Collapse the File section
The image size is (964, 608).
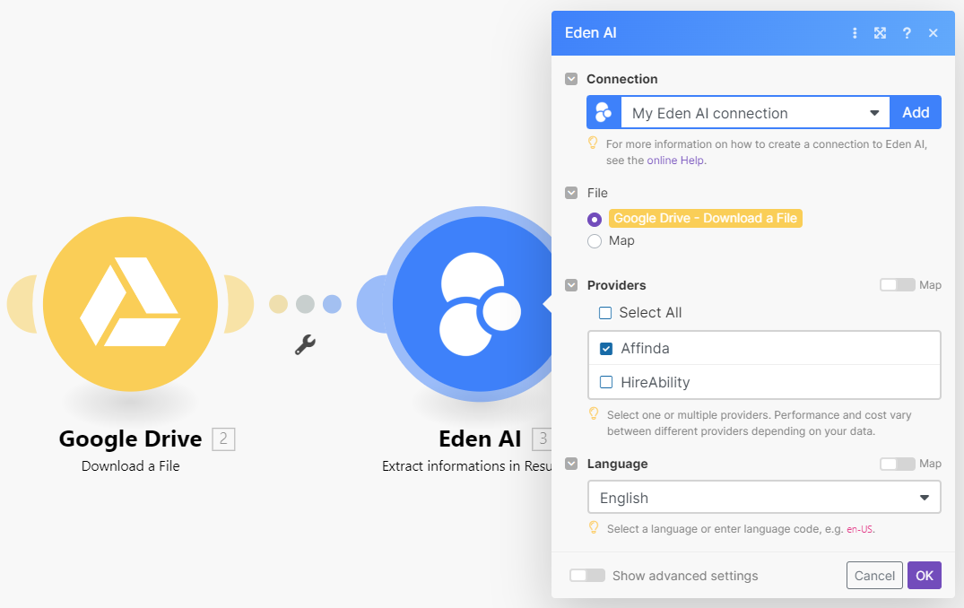coord(571,193)
